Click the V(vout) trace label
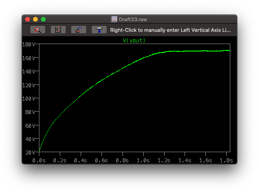The image size is (259, 193). click(x=134, y=40)
